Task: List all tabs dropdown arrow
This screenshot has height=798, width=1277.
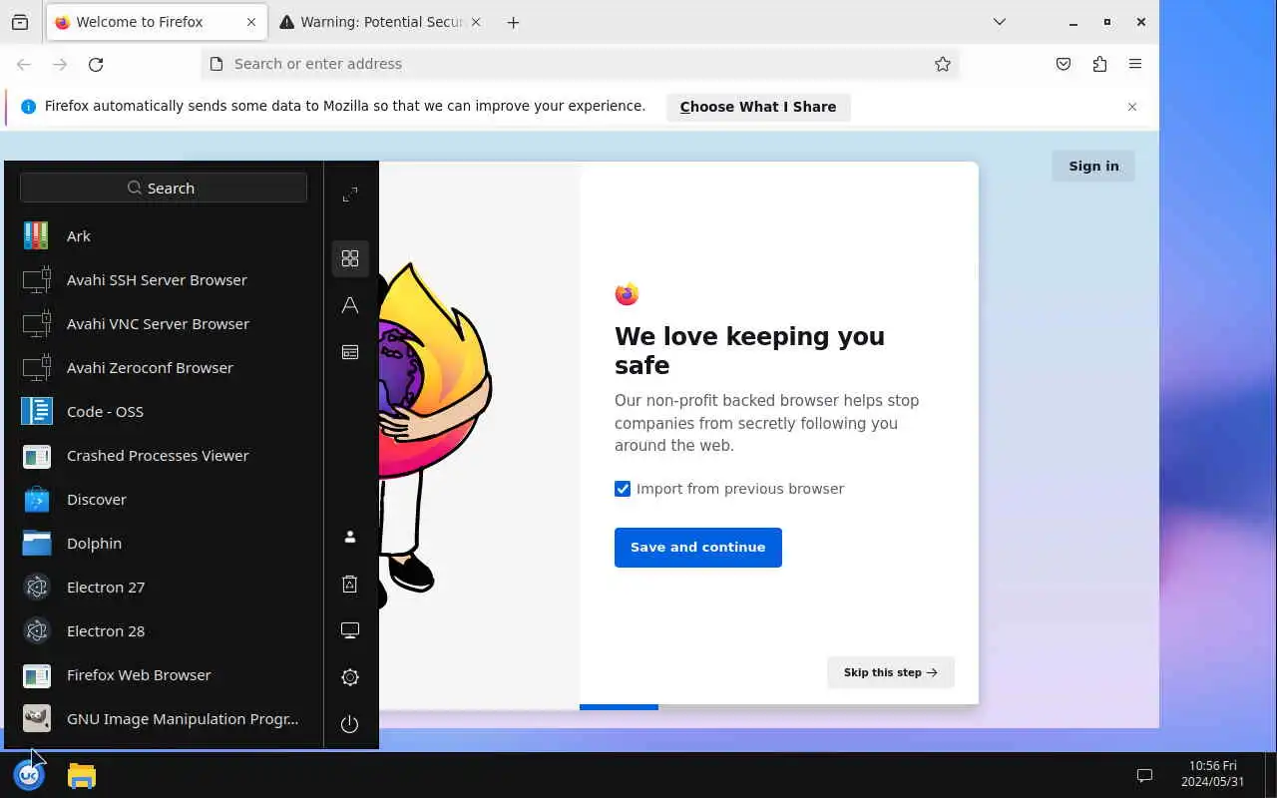Action: click(x=1000, y=22)
